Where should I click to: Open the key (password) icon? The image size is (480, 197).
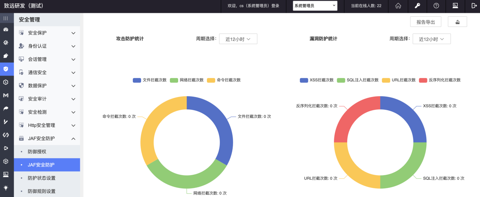[x=417, y=6]
